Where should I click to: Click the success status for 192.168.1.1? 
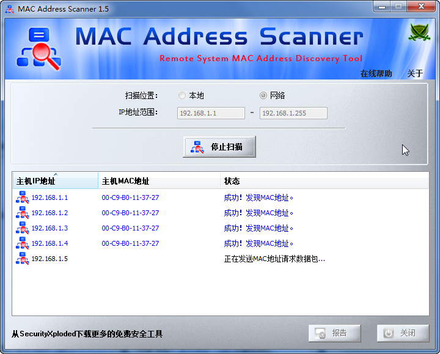click(258, 197)
